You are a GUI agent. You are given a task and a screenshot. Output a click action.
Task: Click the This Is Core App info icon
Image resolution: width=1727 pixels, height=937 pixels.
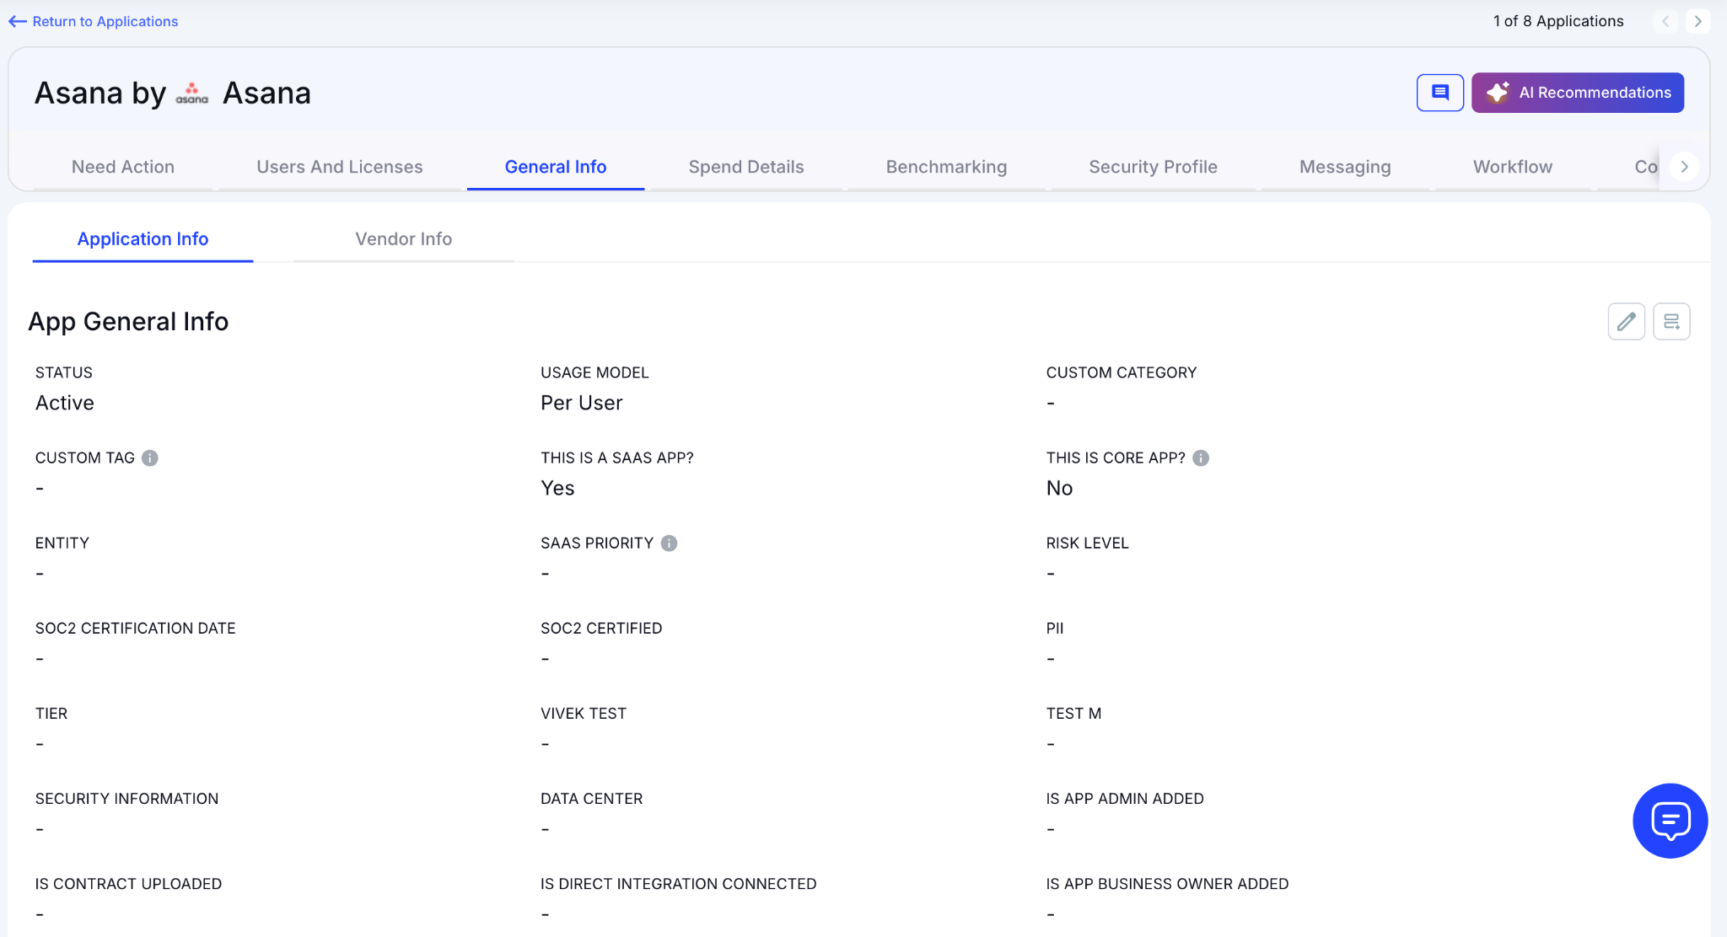[x=1201, y=458]
